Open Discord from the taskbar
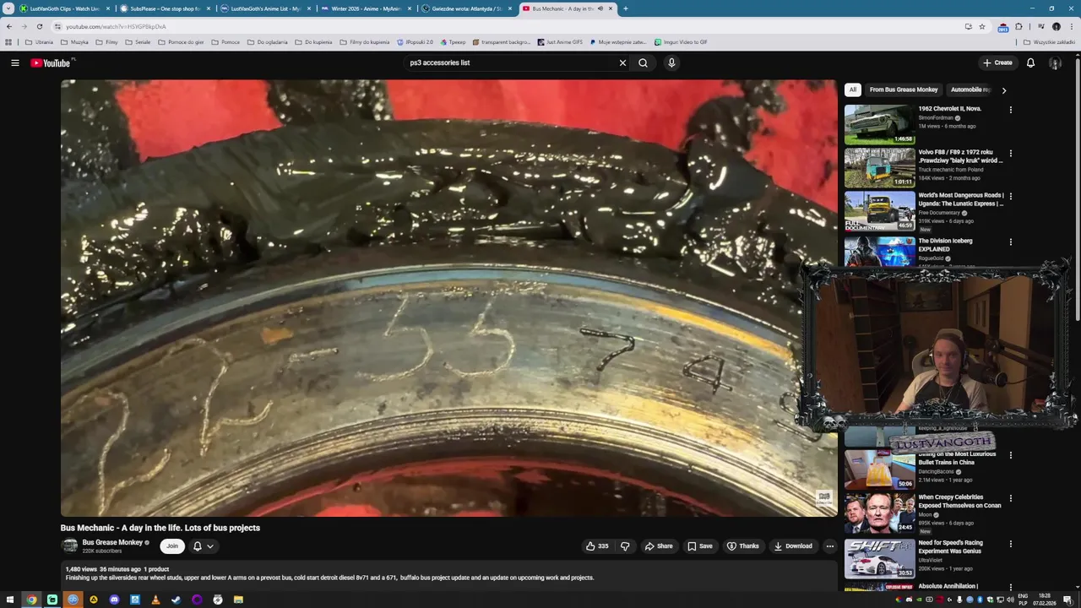 point(114,600)
